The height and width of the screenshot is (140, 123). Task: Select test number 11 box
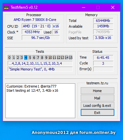click(x=54, y=58)
